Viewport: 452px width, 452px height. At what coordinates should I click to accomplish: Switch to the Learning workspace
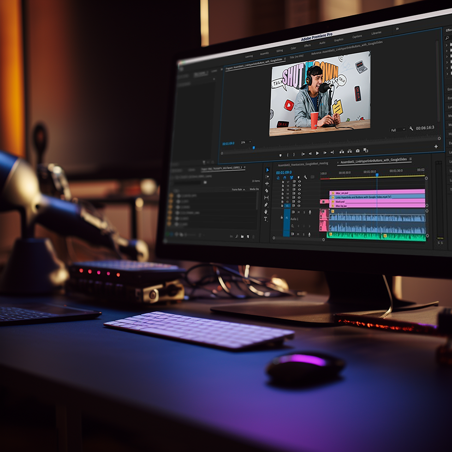point(249,56)
